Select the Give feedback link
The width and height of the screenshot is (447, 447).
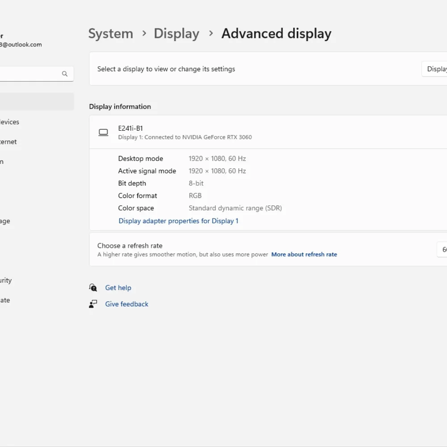pos(127,304)
